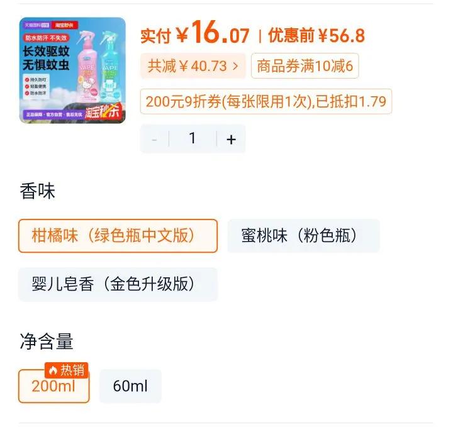Click the 商品券满10减6 coupon tag

[x=305, y=66]
